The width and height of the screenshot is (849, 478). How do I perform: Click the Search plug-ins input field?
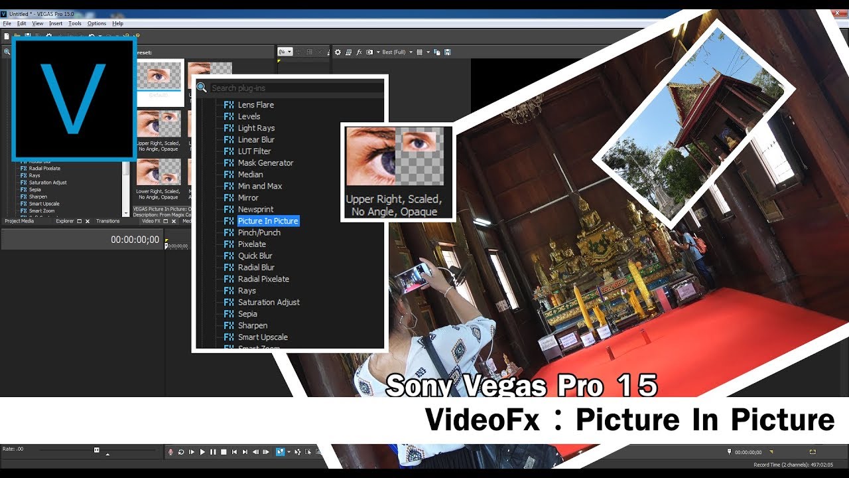296,88
